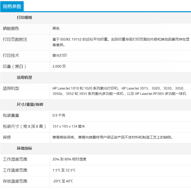This screenshot has width=191, height=189.
Task: Click the 打印技术 label
Action: click(x=11, y=55)
